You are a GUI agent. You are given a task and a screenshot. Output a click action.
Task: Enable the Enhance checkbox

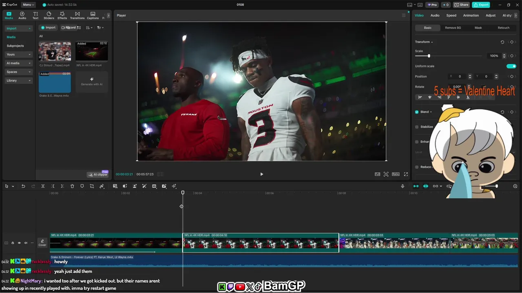pos(417,142)
